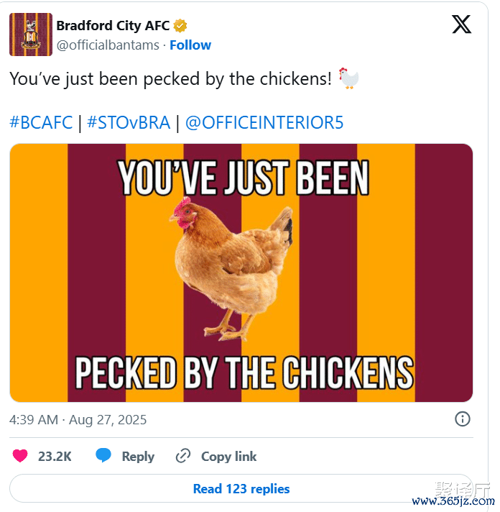The image size is (500, 512).
Task: Click the Copy link text
Action: 228,456
